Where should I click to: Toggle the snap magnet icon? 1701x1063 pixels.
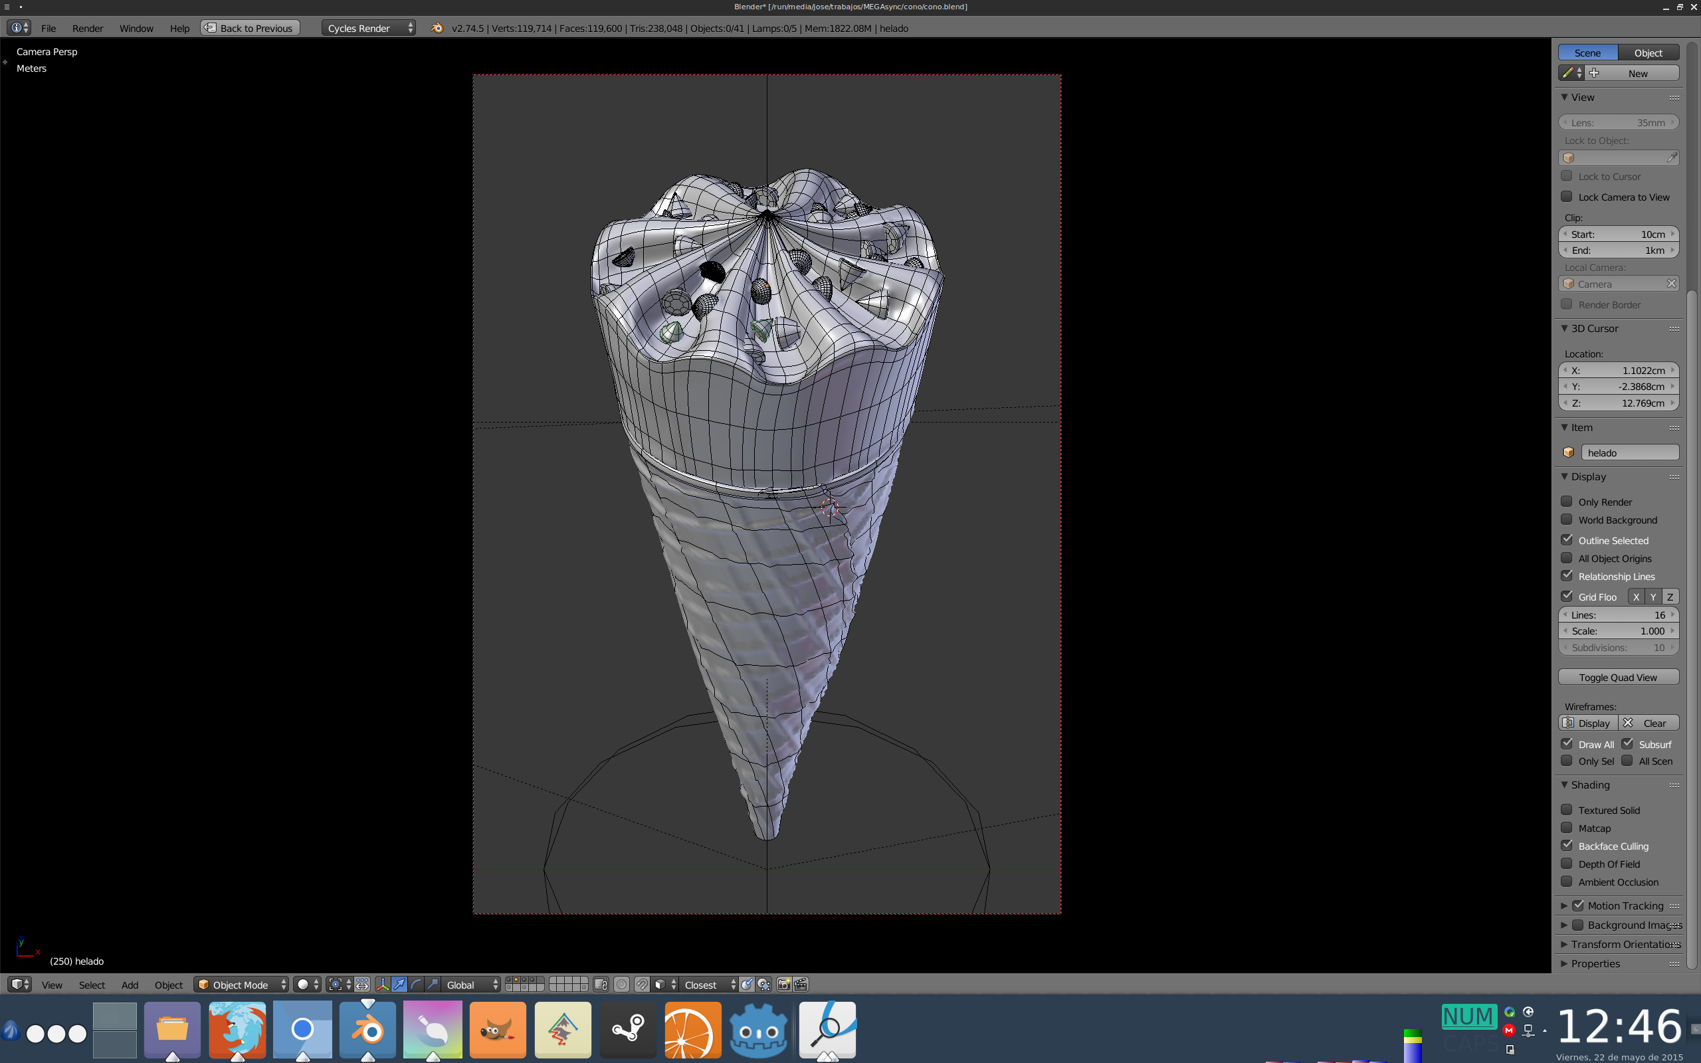641,984
